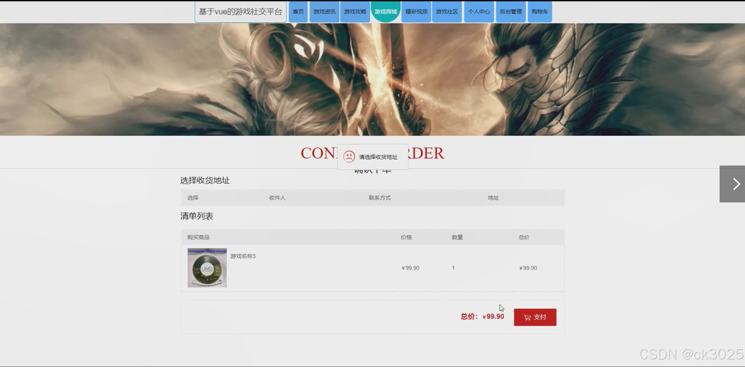Open the 游戏攻略 section

(355, 12)
